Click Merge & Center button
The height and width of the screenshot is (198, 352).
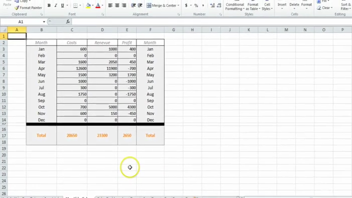[161, 5]
